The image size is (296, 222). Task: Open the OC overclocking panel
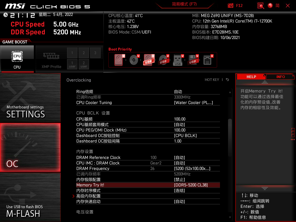pyautogui.click(x=30, y=147)
